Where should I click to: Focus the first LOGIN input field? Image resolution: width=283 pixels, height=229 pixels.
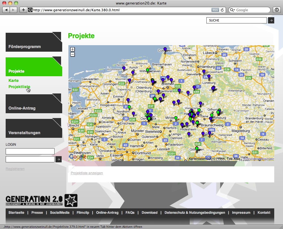pyautogui.click(x=30, y=151)
